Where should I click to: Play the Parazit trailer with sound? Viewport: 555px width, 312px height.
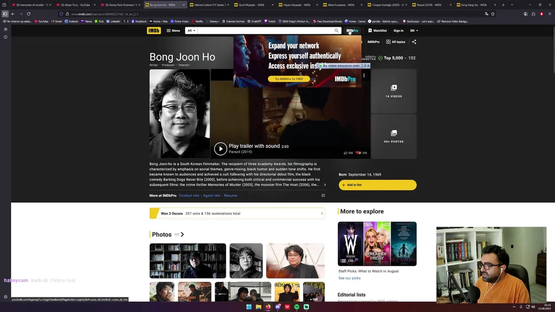click(221, 149)
